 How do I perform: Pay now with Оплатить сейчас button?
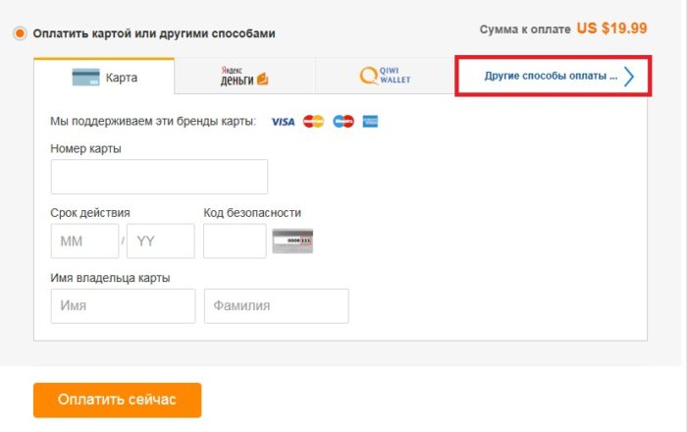[118, 400]
